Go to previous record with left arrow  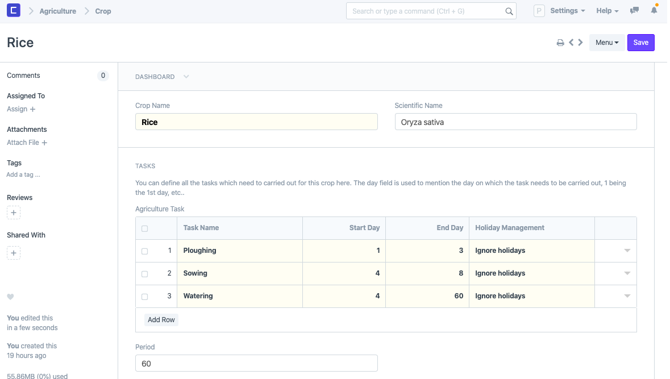click(571, 43)
